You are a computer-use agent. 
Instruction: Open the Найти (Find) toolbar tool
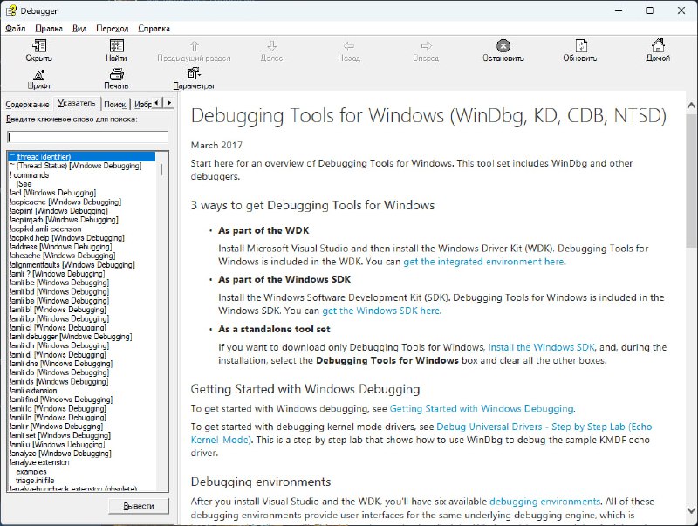117,46
